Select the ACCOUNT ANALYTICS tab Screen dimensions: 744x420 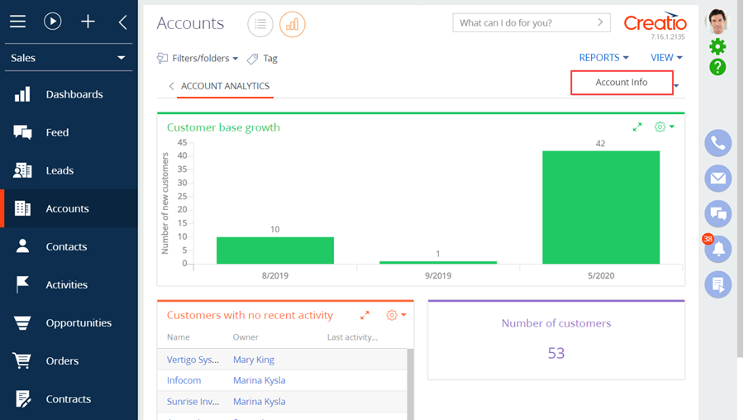226,86
